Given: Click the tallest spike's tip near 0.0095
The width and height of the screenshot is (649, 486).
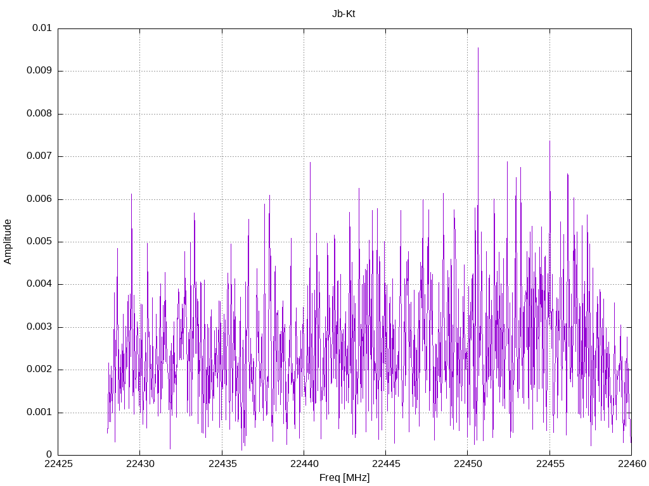Looking at the screenshot, I should (x=478, y=48).
